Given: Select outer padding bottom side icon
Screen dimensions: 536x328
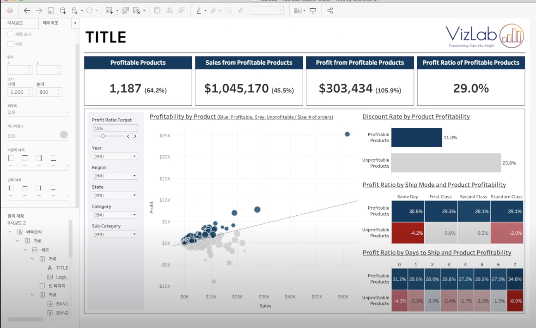Looking at the screenshot, I should pyautogui.click(x=53, y=158).
